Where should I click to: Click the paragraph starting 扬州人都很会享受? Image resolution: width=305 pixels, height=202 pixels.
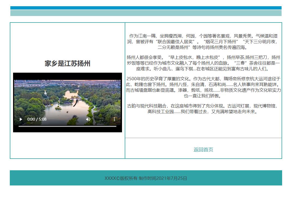203,63
